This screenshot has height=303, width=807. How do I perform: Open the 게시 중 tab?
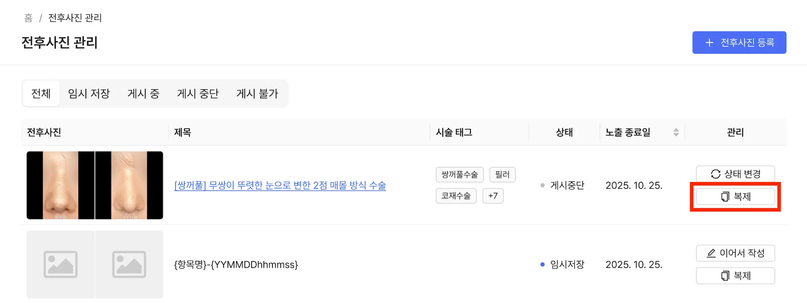coord(143,94)
